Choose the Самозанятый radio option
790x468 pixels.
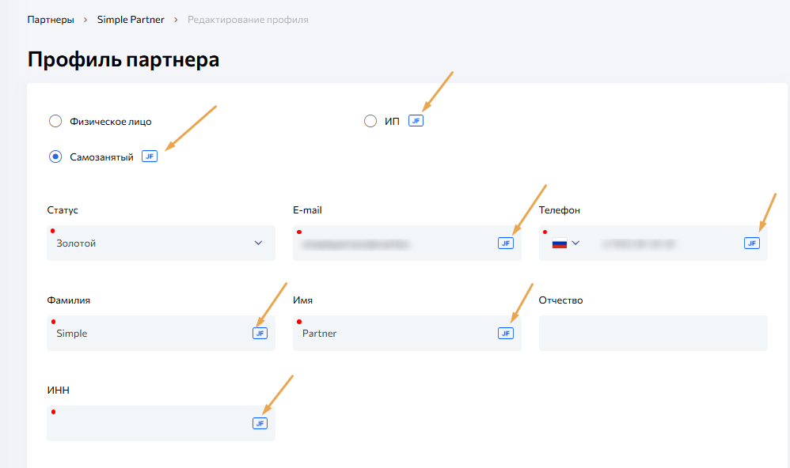point(55,157)
